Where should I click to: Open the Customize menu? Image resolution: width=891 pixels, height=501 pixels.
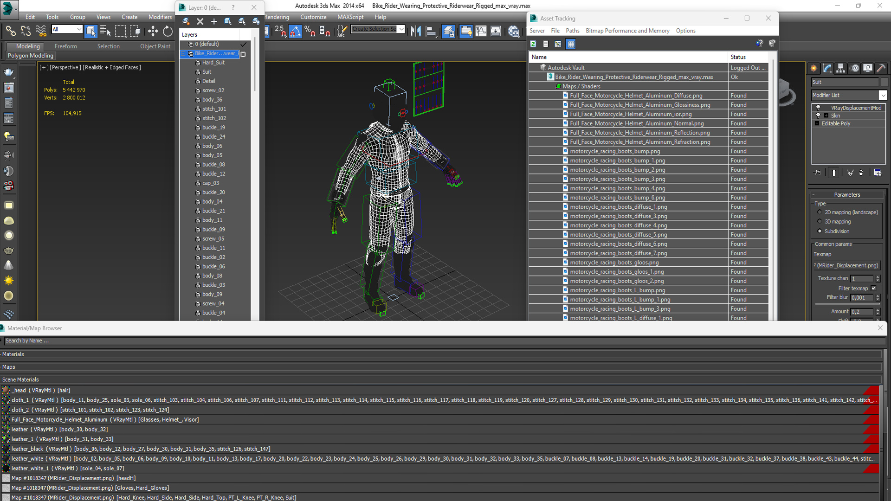[313, 17]
